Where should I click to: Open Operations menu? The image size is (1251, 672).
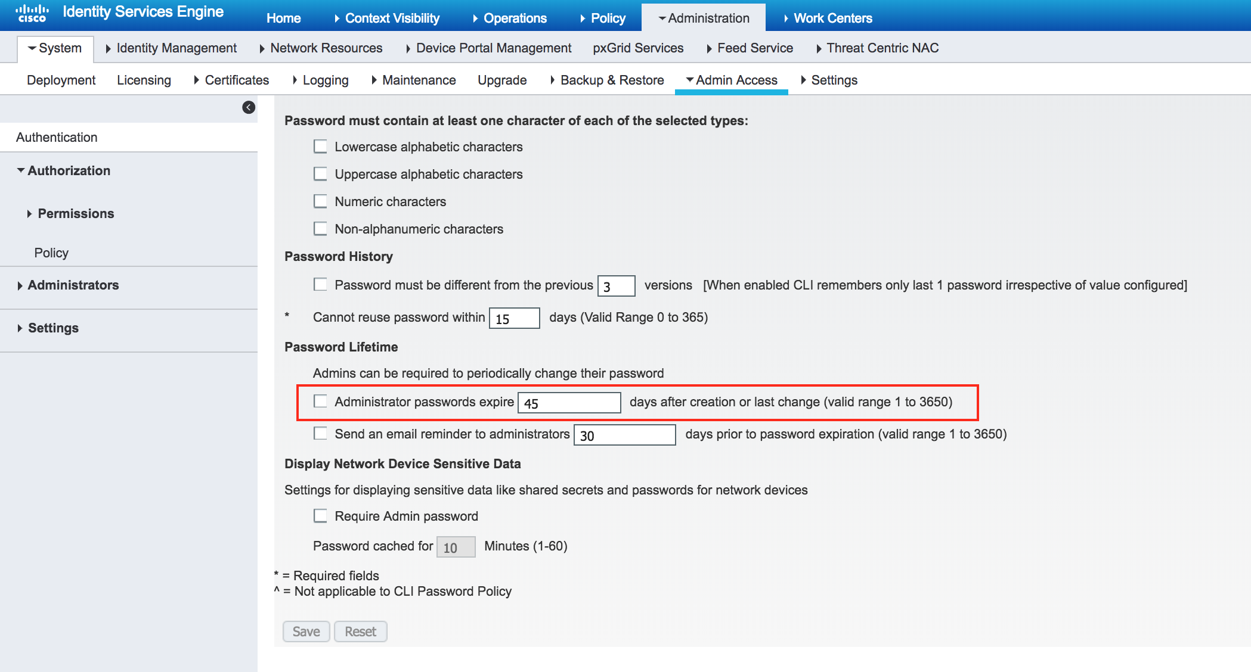pyautogui.click(x=515, y=17)
